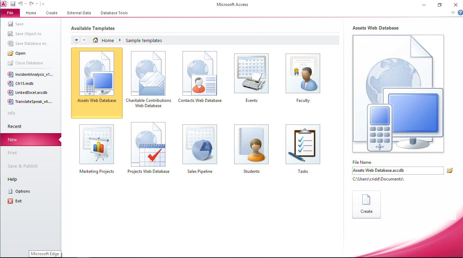
Task: Click the Create database button
Action: point(366,204)
